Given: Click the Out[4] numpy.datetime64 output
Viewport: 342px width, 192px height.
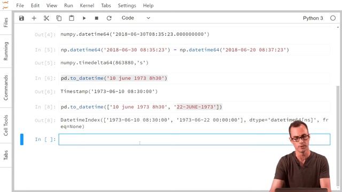Looking at the screenshot, I should click(135, 34).
